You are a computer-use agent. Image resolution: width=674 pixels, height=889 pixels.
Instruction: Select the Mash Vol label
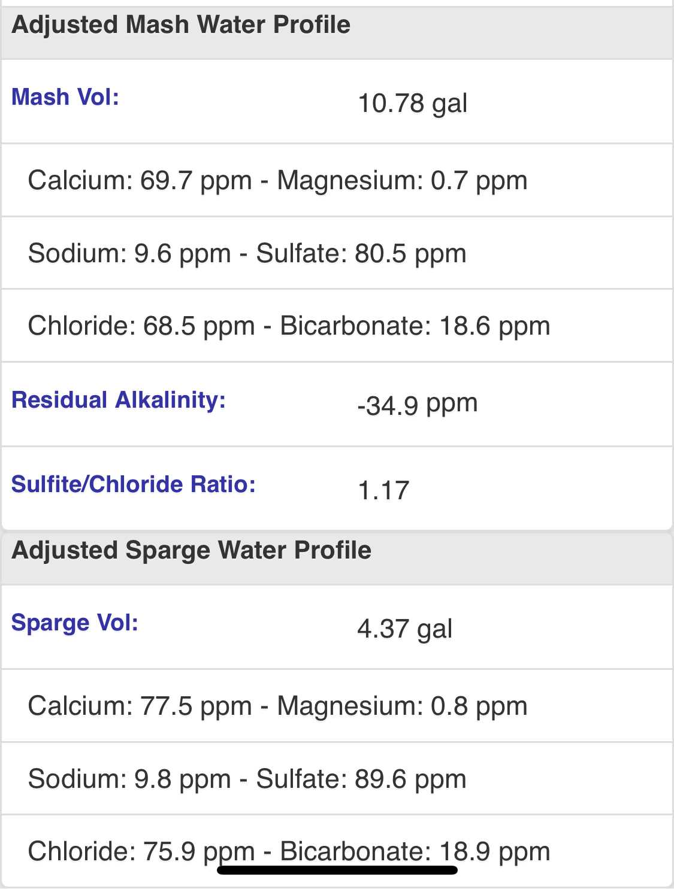pyautogui.click(x=65, y=97)
